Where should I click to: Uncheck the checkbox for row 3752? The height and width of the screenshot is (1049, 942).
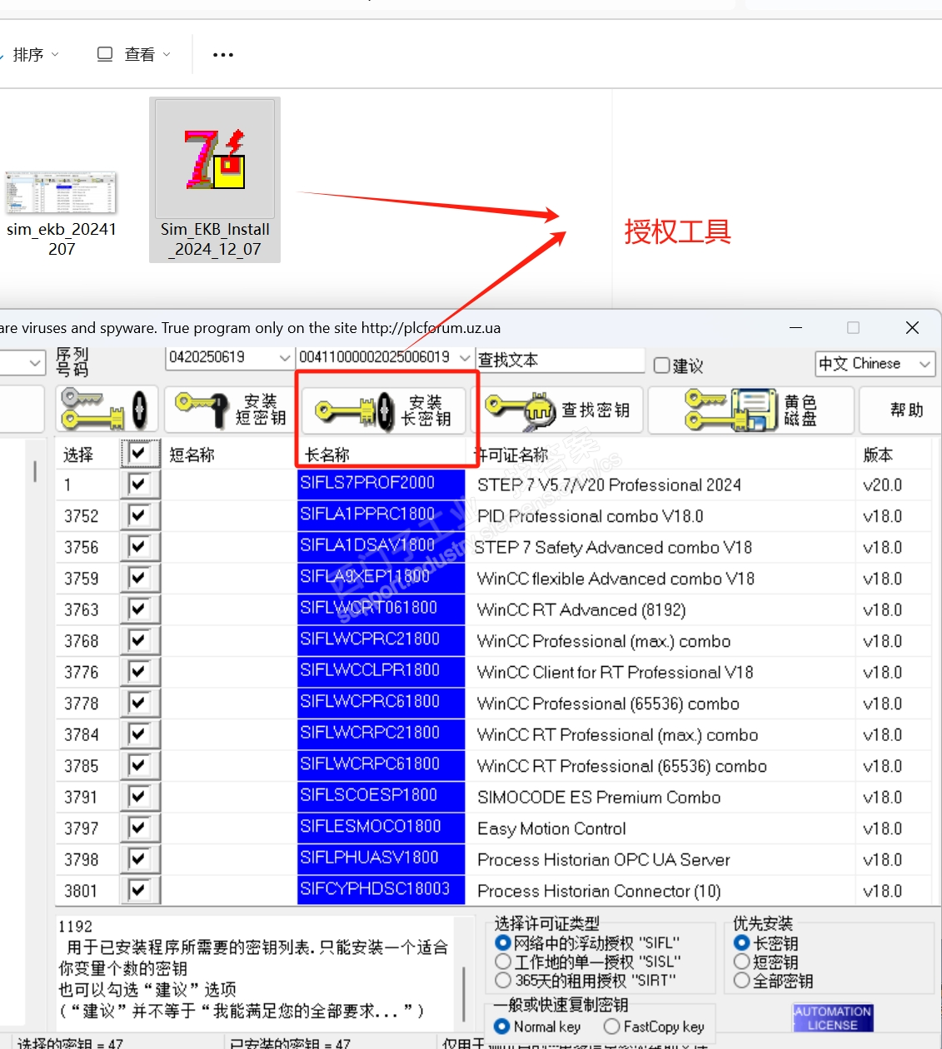point(139,515)
